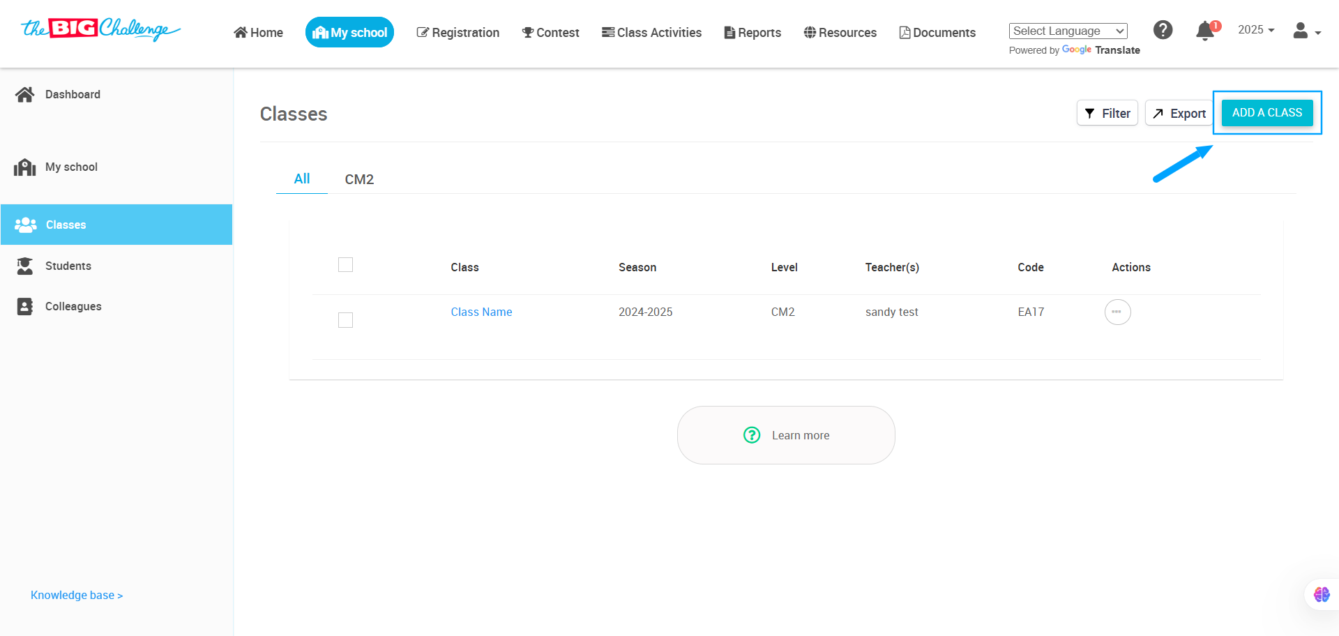This screenshot has height=636, width=1339.
Task: Click the Code column header
Action: pyautogui.click(x=1031, y=267)
